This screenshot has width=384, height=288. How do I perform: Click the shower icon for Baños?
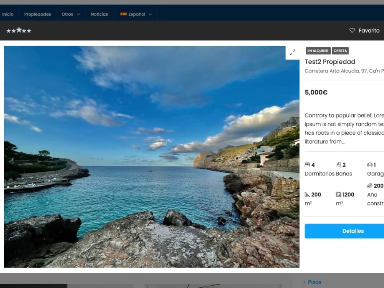pyautogui.click(x=339, y=165)
